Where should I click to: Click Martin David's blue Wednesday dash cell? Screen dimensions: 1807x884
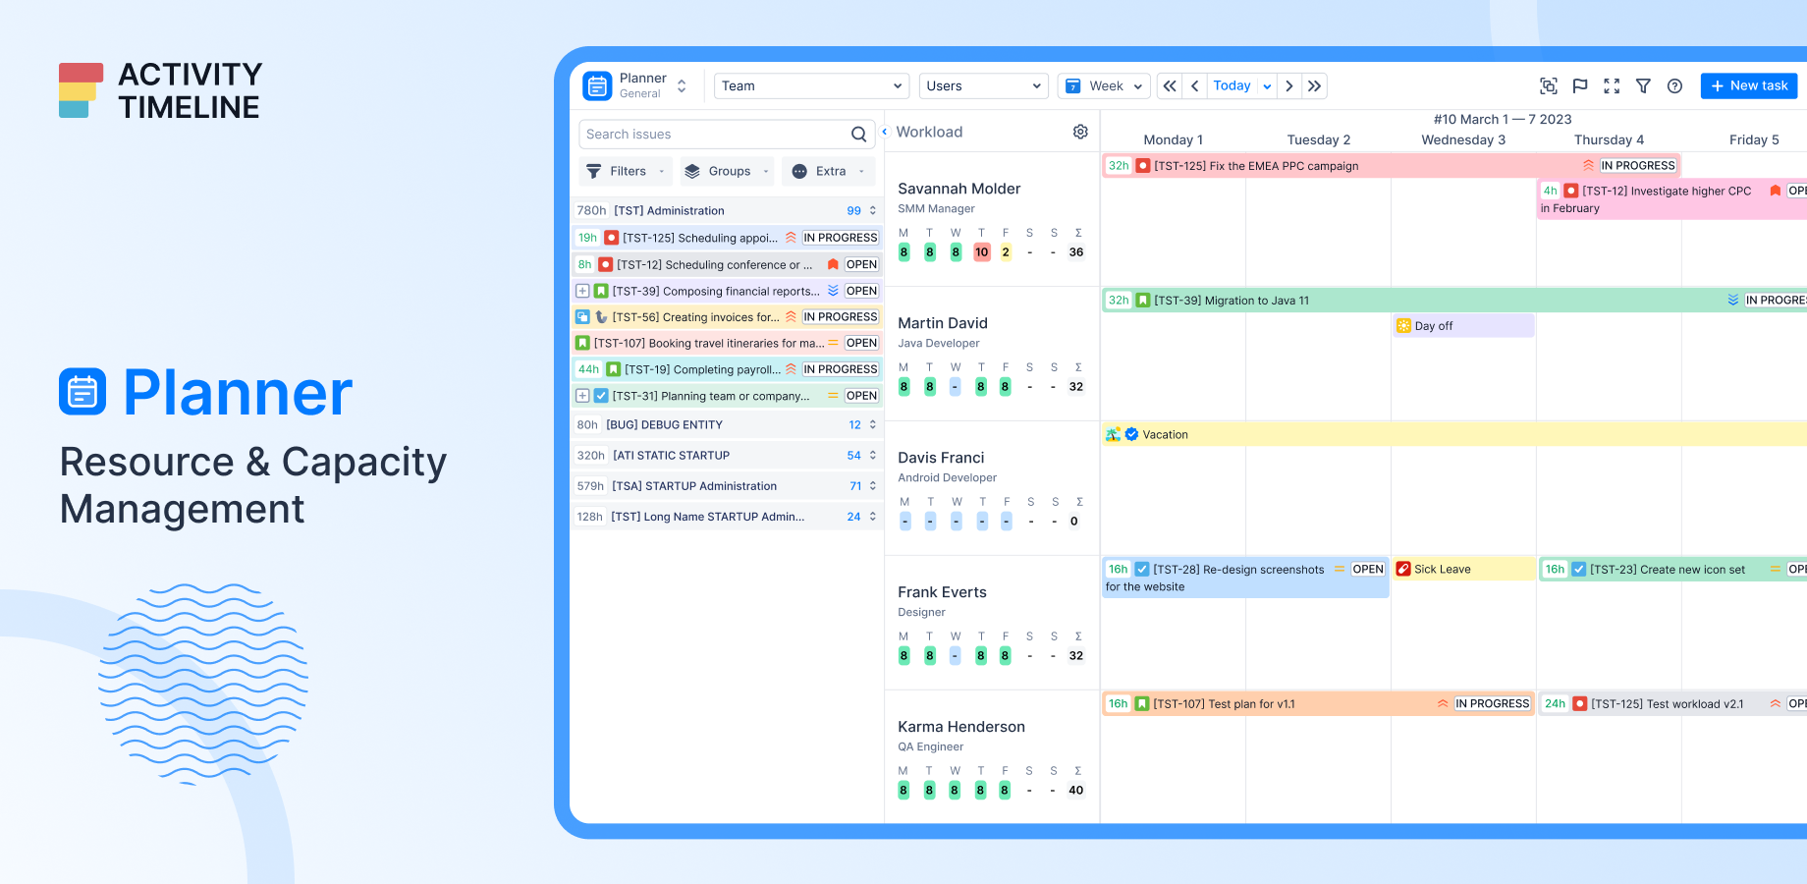point(955,387)
